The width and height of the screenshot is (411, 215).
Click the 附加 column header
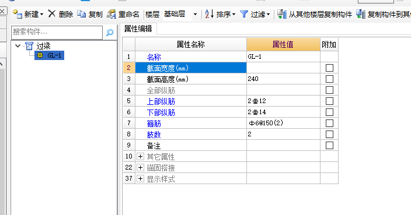(x=329, y=44)
